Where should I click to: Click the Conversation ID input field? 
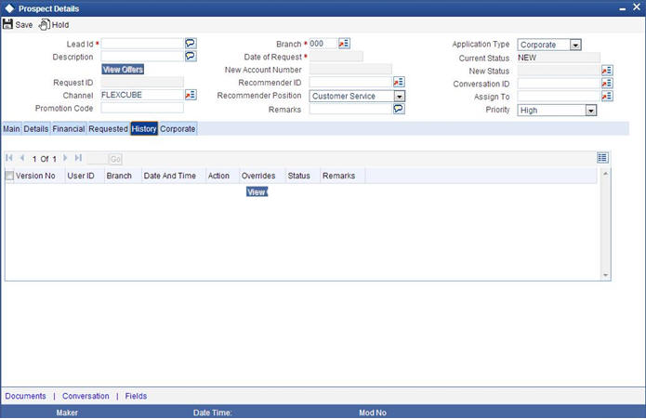tap(559, 84)
